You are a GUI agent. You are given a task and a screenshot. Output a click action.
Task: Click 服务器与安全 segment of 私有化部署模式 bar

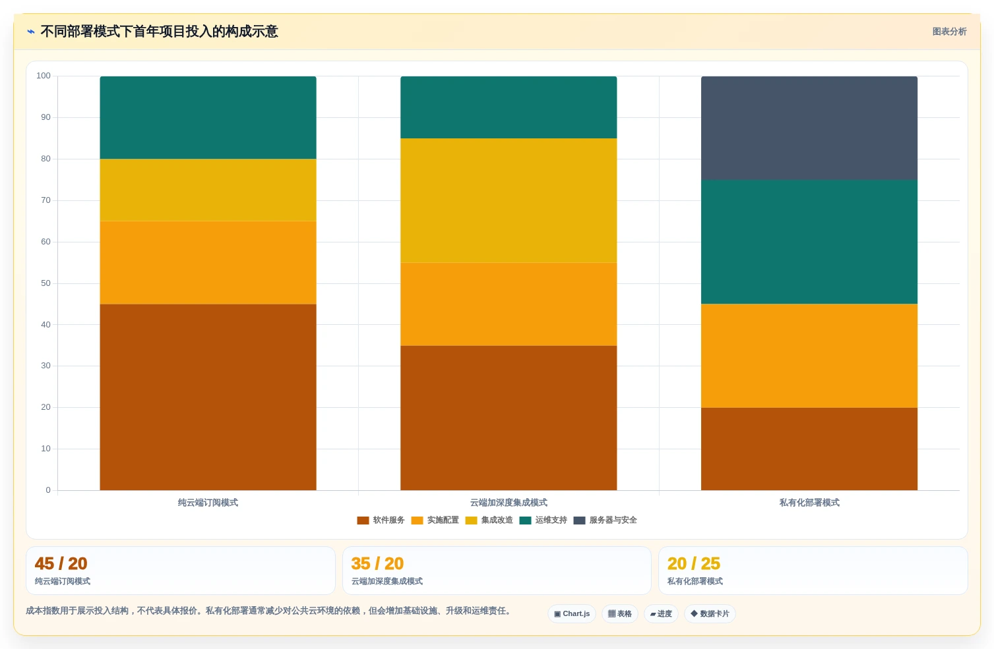coord(809,128)
